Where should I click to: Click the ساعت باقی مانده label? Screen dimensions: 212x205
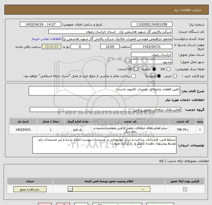28,47
